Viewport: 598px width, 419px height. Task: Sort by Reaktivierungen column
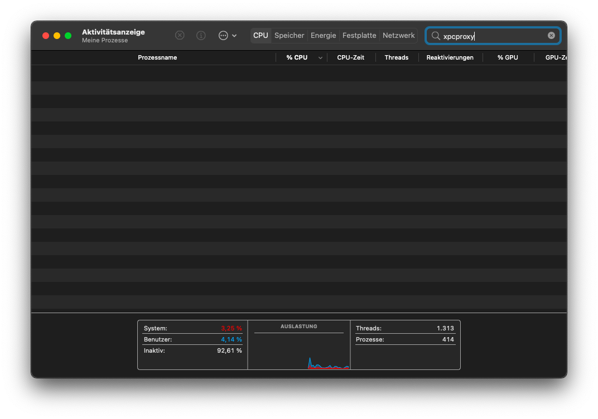(x=450, y=57)
